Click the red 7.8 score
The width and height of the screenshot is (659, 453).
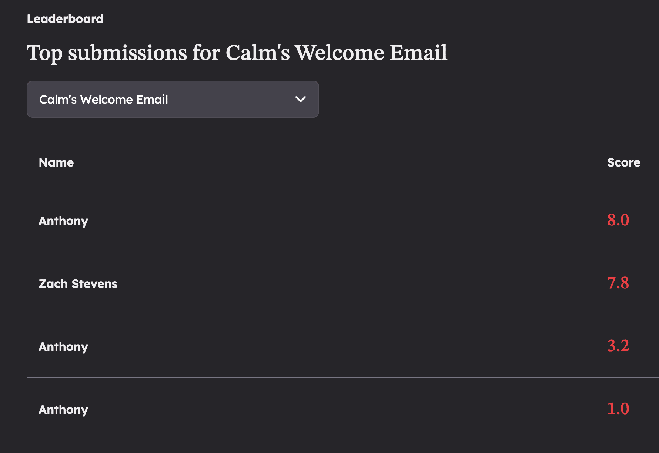click(x=618, y=283)
